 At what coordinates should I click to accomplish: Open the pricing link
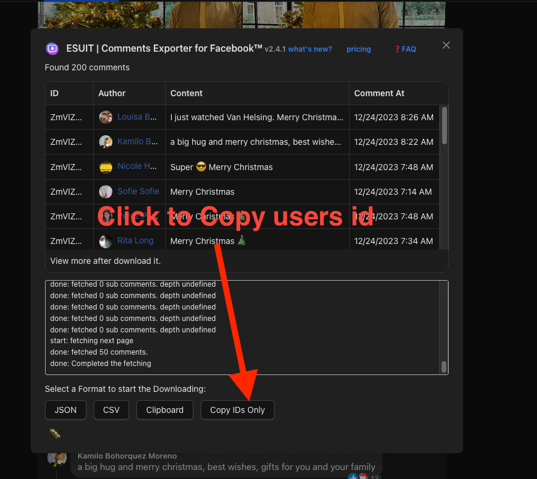[x=359, y=49]
